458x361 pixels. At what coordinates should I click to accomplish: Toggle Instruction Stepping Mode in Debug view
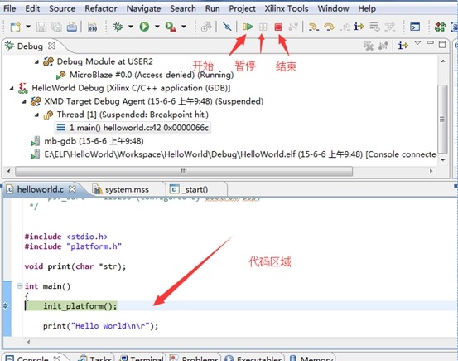click(403, 46)
